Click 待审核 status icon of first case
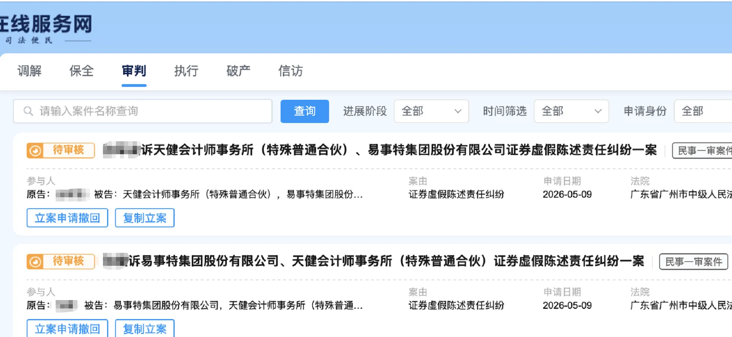 click(35, 151)
